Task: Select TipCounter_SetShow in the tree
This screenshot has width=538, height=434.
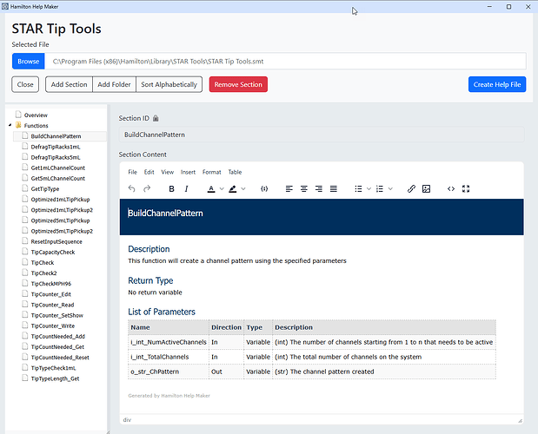Action: (x=57, y=315)
